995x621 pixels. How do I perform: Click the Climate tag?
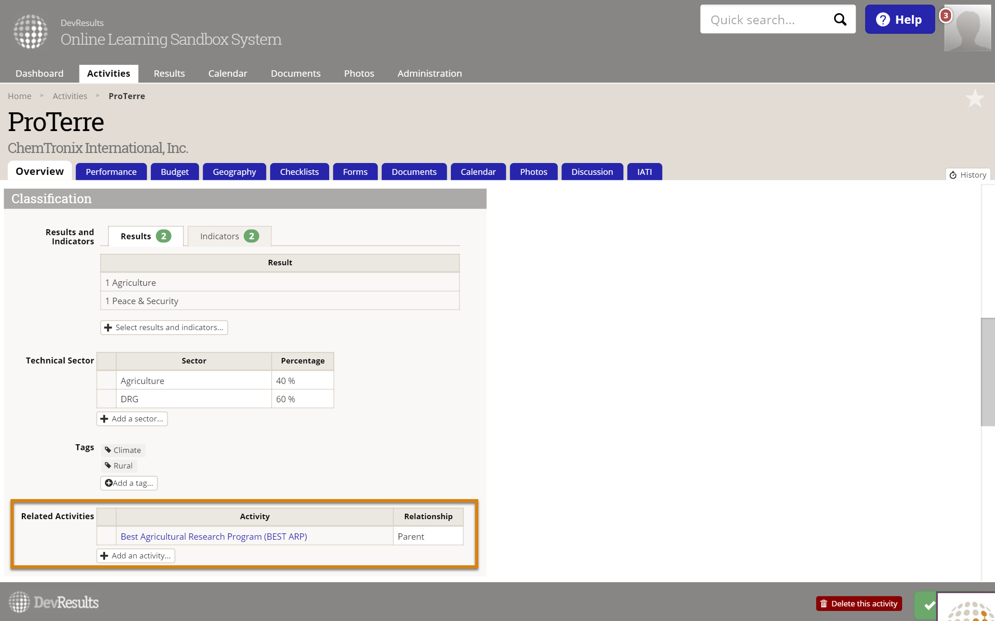click(x=123, y=450)
